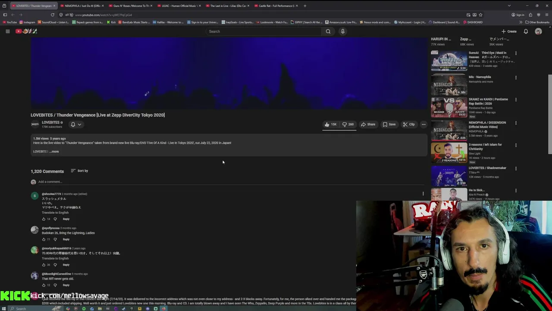Click the magnifier search button
The height and width of the screenshot is (311, 552).
tap(328, 31)
